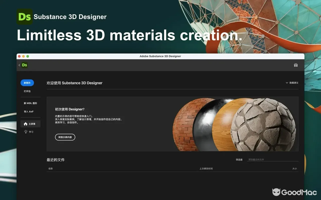The width and height of the screenshot is (321, 200).
Task: Click the 欢迎使用 Substance 3D Designer heading
Action: 74,83
